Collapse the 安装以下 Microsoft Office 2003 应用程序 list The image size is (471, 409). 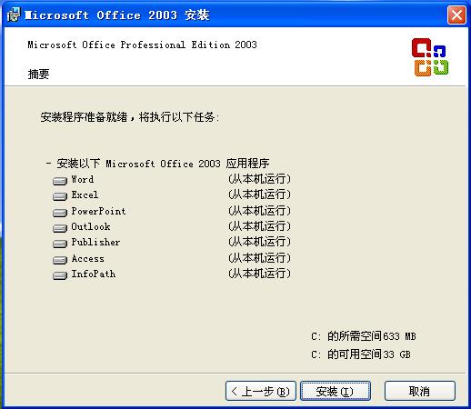click(48, 164)
